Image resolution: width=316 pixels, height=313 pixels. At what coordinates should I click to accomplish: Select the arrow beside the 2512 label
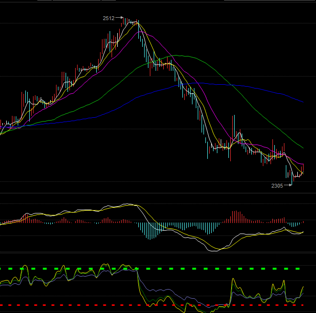[x=119, y=18]
